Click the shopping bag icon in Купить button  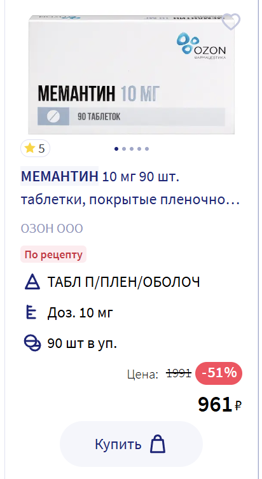(158, 444)
